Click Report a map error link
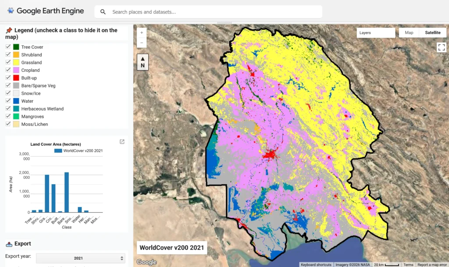The image size is (449, 267). (432, 265)
